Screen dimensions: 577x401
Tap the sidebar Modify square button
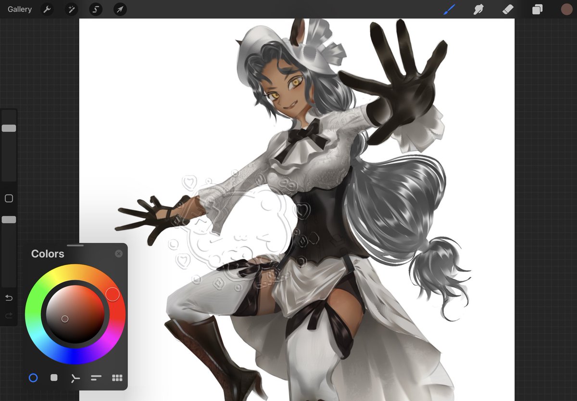click(9, 198)
